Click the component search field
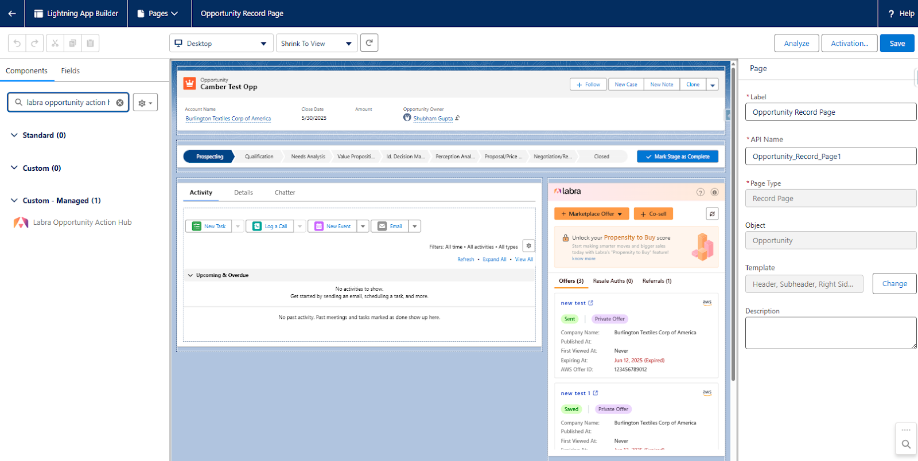 point(68,103)
